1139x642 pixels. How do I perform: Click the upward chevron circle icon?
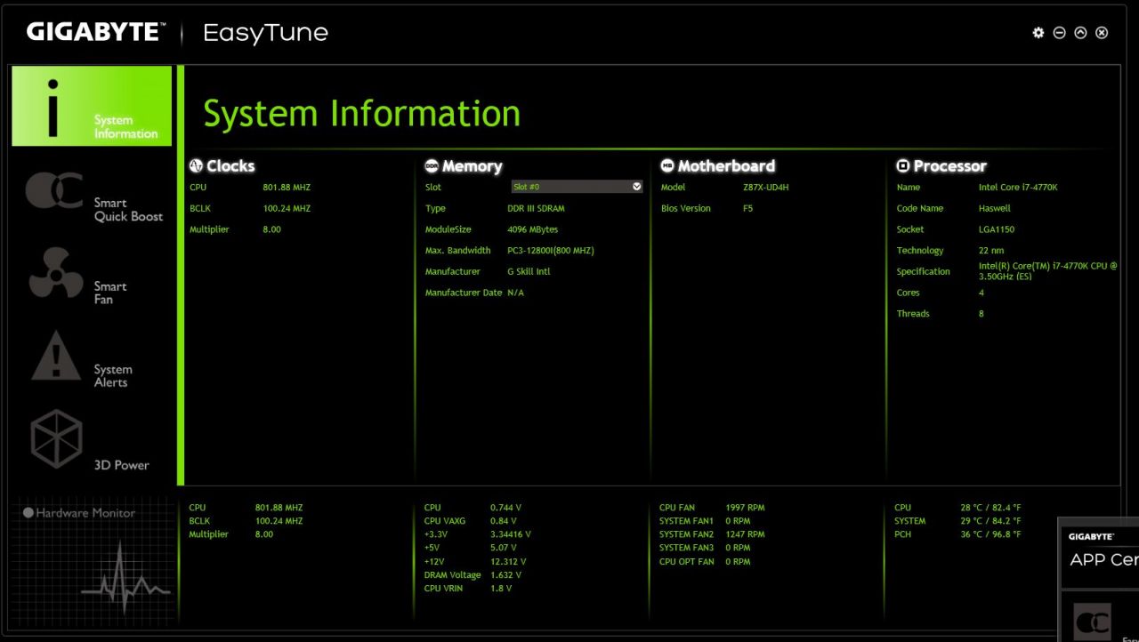click(x=1080, y=33)
